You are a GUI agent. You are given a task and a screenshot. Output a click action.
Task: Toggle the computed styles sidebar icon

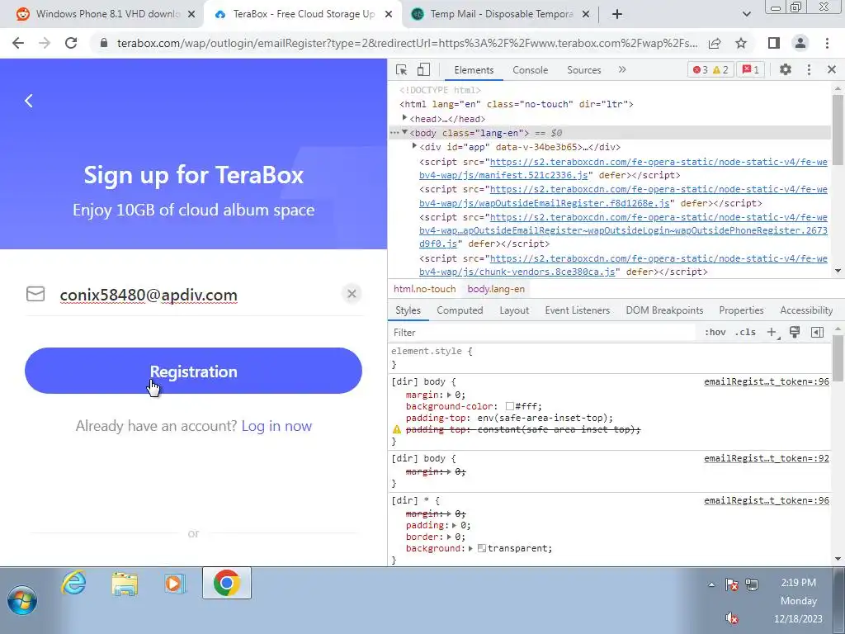tap(818, 332)
